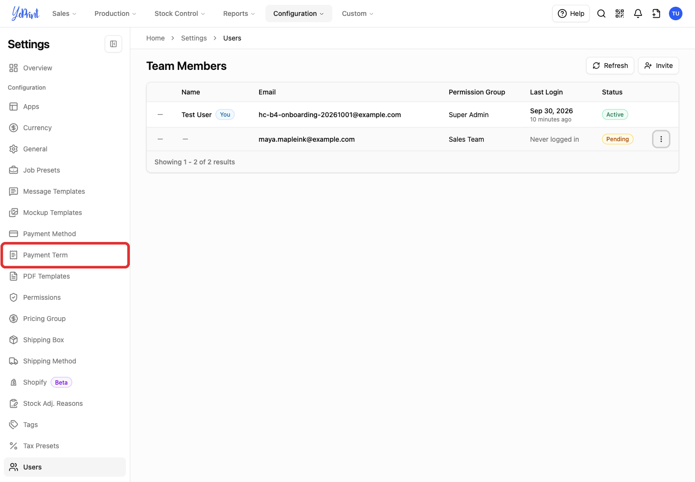Click the Never logged in text

[x=555, y=139]
